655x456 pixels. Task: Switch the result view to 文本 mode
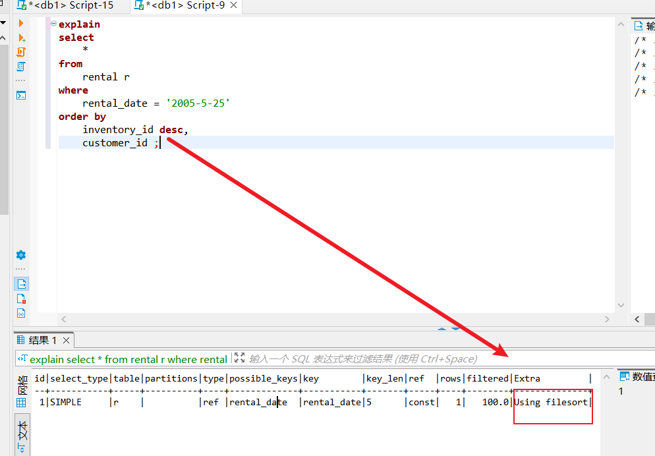pos(22,430)
